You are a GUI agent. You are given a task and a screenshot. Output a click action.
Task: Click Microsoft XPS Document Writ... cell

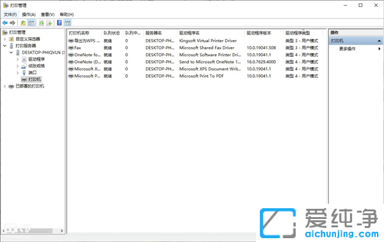tap(210, 69)
